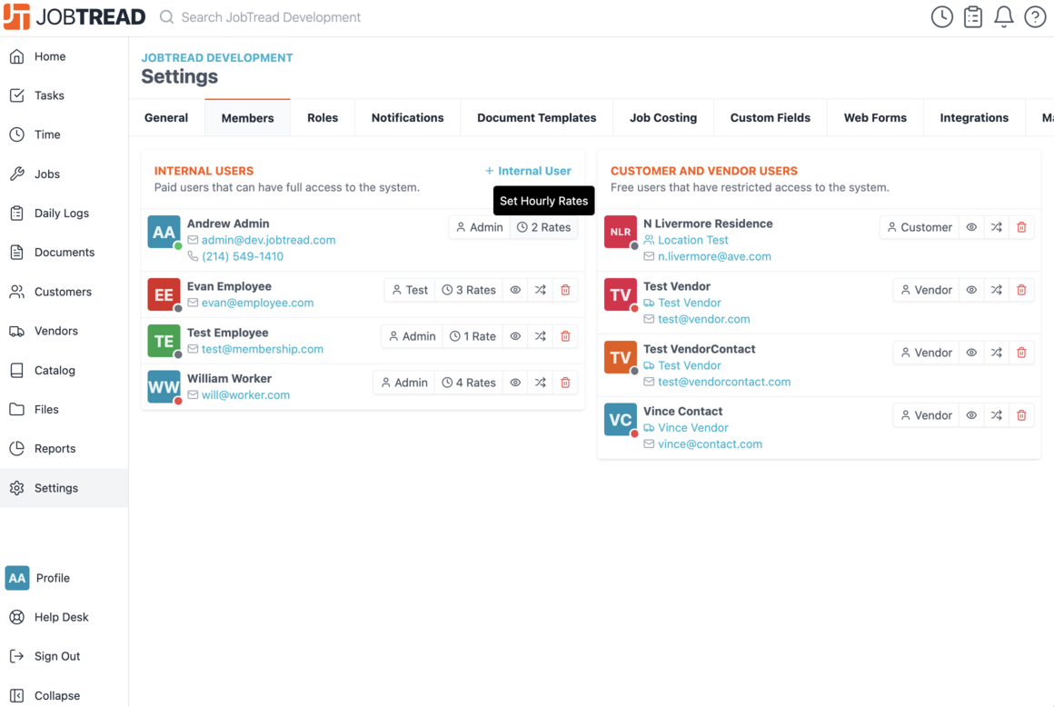Toggle eye icon for Test Employee
This screenshot has height=707, width=1054.
[515, 336]
